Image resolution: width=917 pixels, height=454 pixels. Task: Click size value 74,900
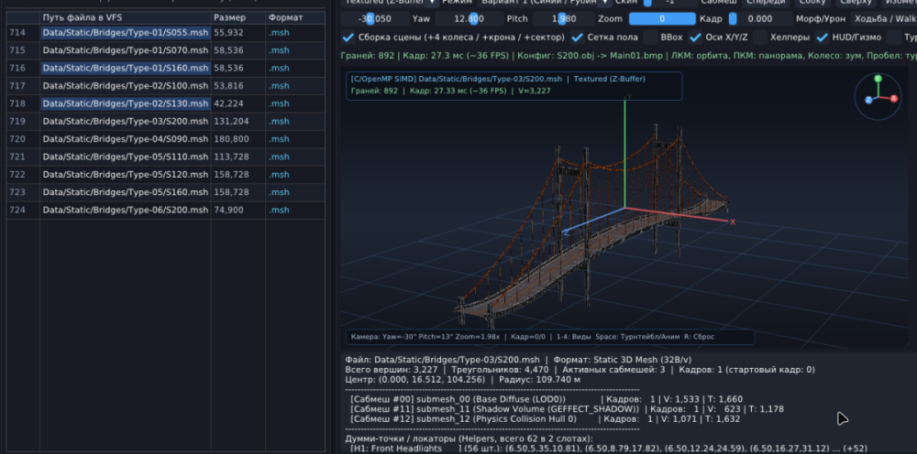click(x=228, y=211)
